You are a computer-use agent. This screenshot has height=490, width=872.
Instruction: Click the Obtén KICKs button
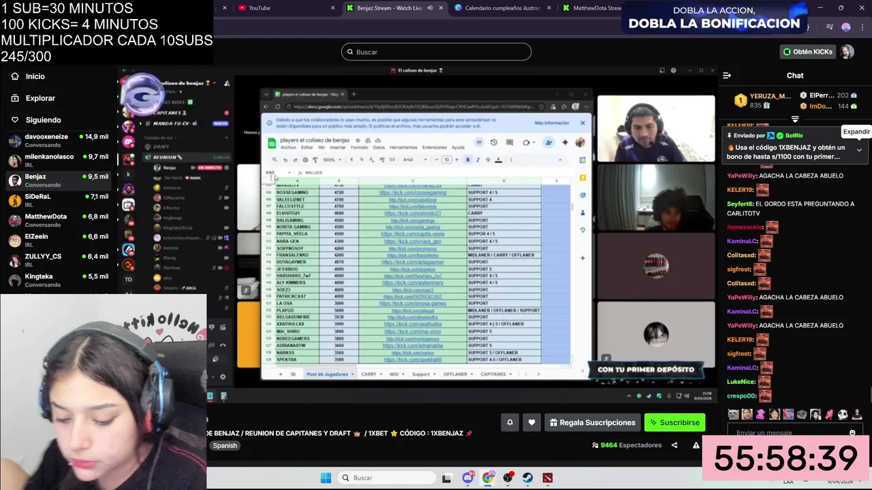click(807, 52)
